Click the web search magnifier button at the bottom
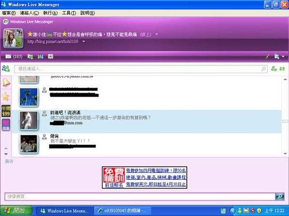 [279, 196]
